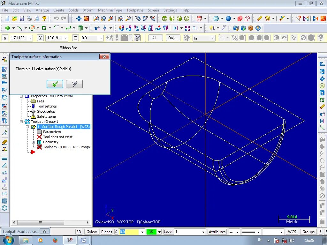Image resolution: width=327 pixels, height=245 pixels.
Task: Click the Fit to screen icon
Action: point(79,19)
